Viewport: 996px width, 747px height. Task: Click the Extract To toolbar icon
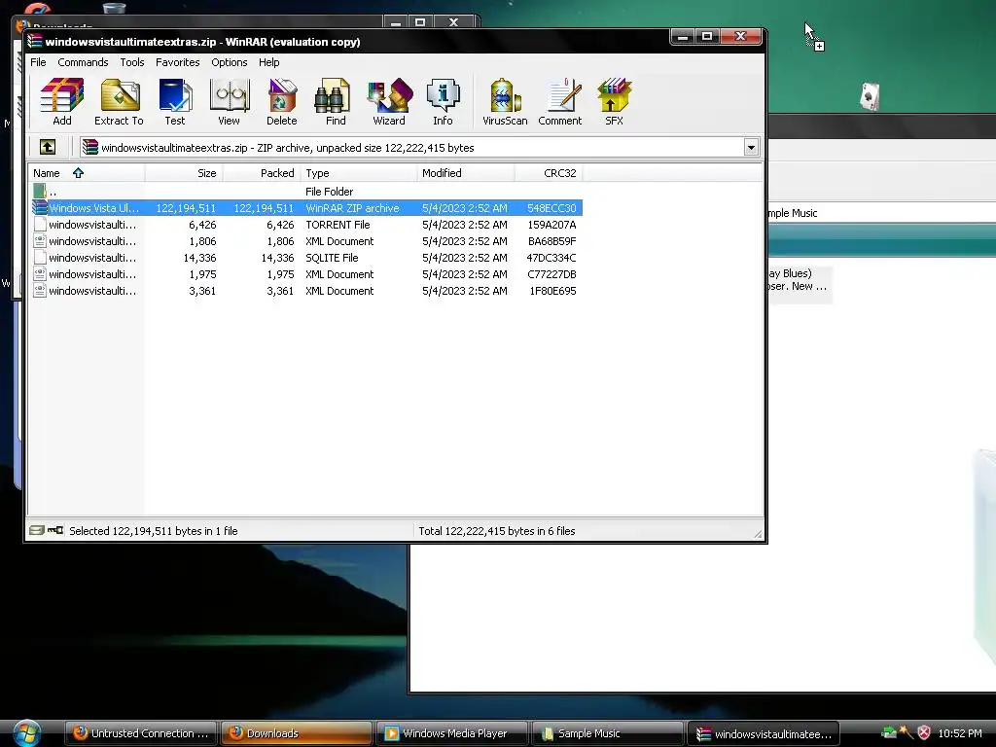119,101
